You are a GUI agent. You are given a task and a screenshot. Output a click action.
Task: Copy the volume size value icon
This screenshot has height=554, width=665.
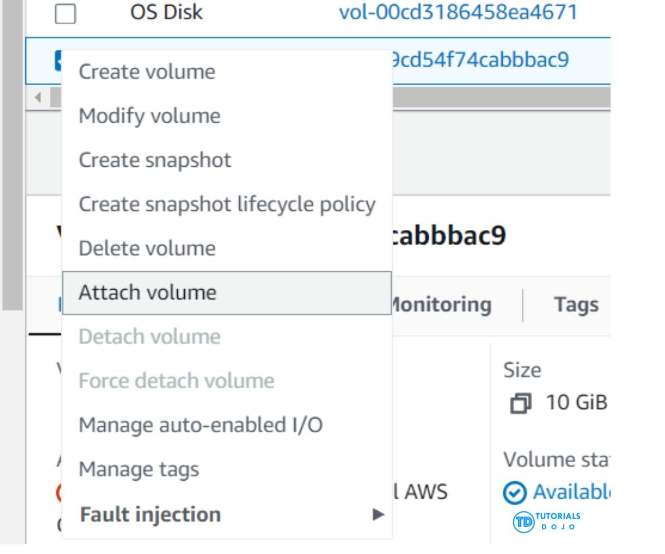click(520, 403)
